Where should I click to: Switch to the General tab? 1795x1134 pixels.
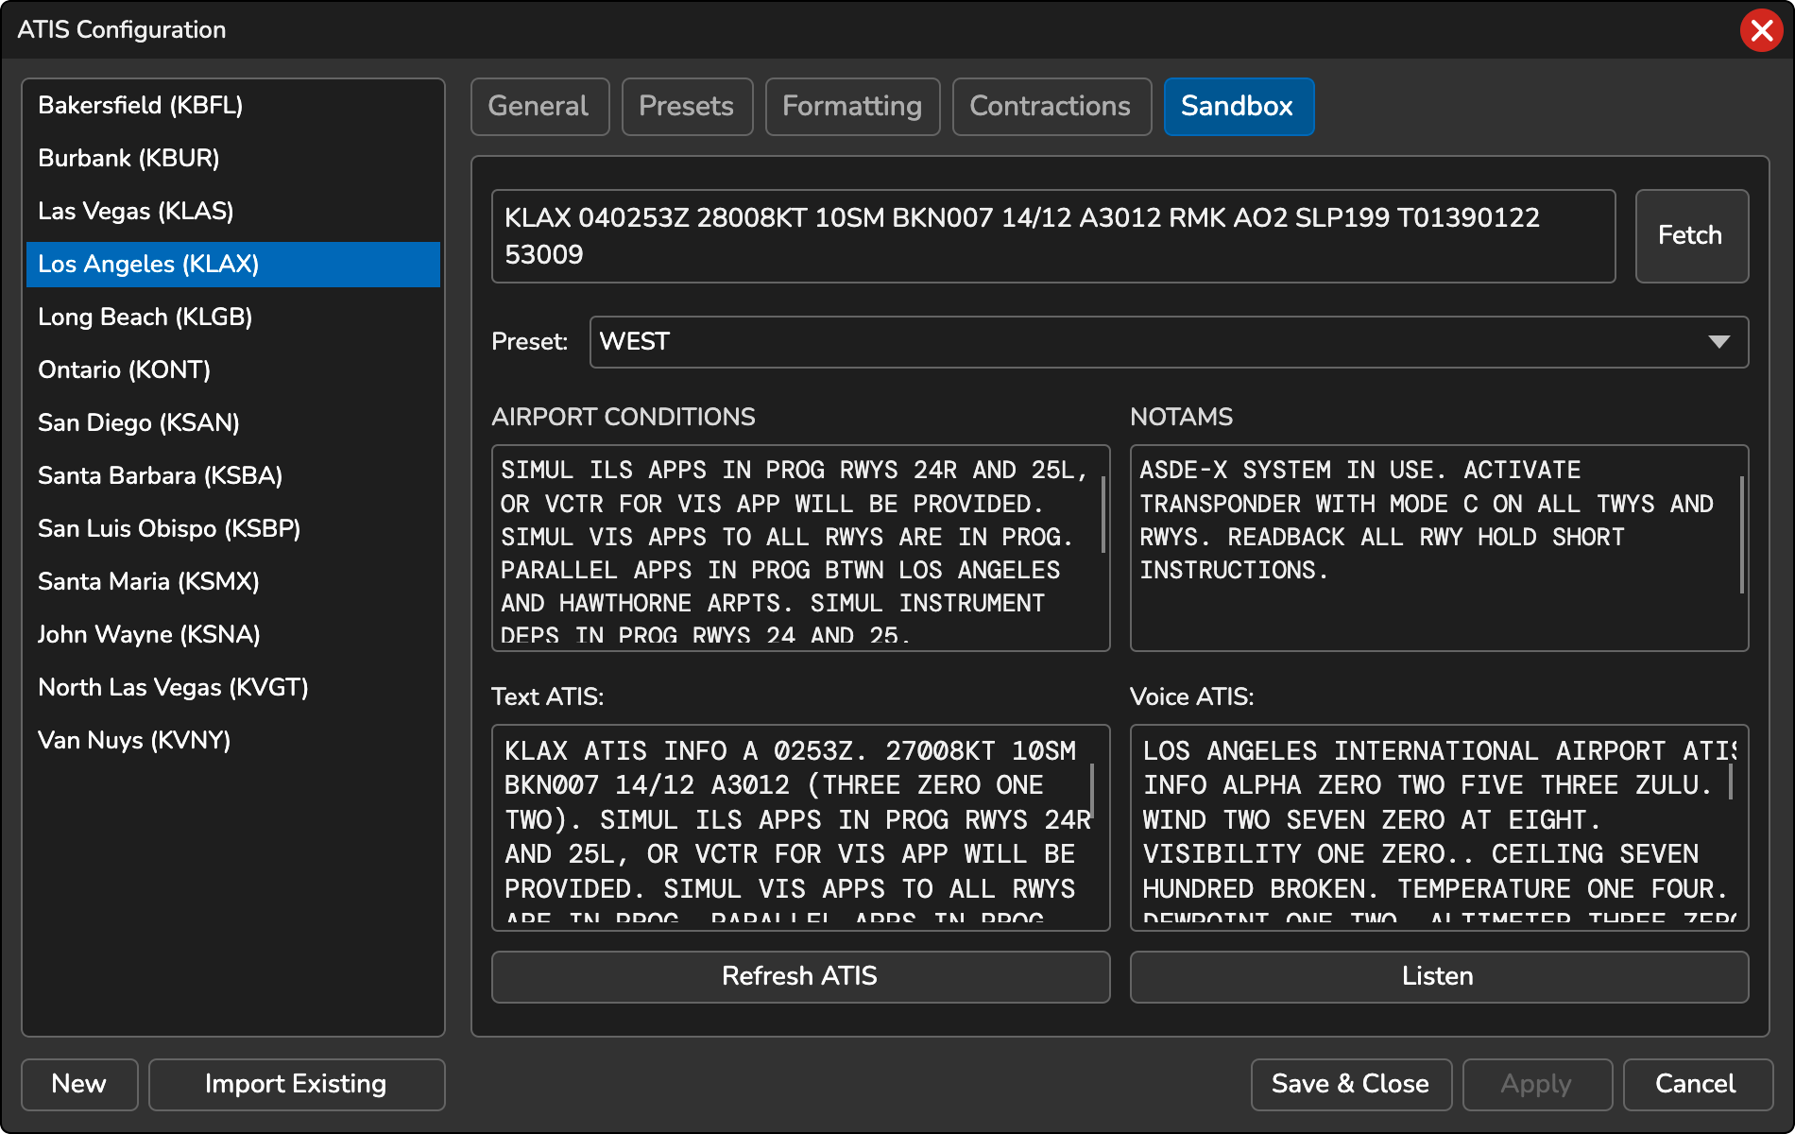(539, 107)
